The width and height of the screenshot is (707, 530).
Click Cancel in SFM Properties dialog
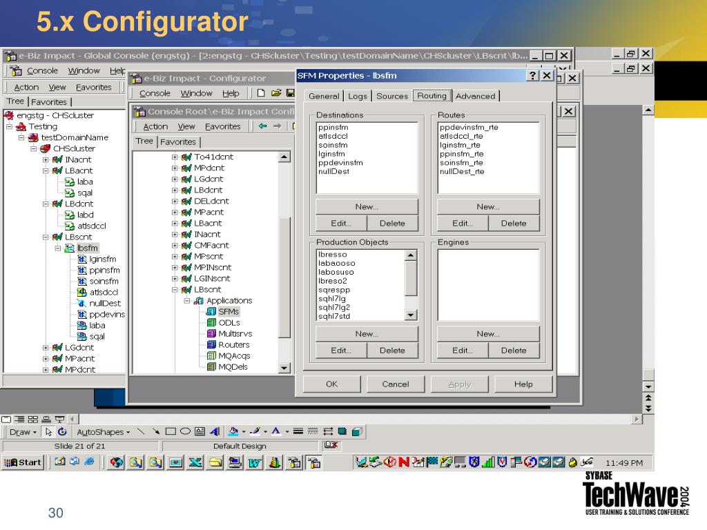(x=396, y=384)
